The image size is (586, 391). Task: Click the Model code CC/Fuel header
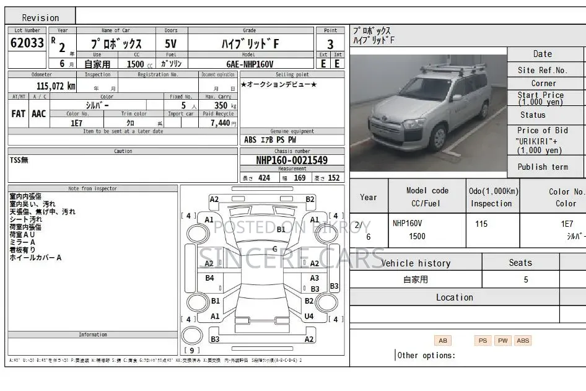pos(427,197)
